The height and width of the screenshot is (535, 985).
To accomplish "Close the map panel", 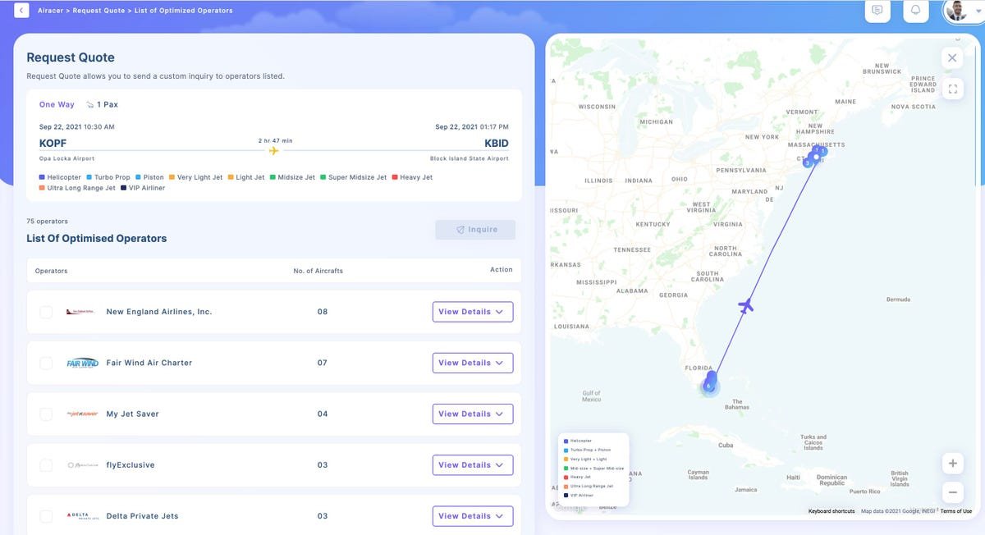I will 952,57.
